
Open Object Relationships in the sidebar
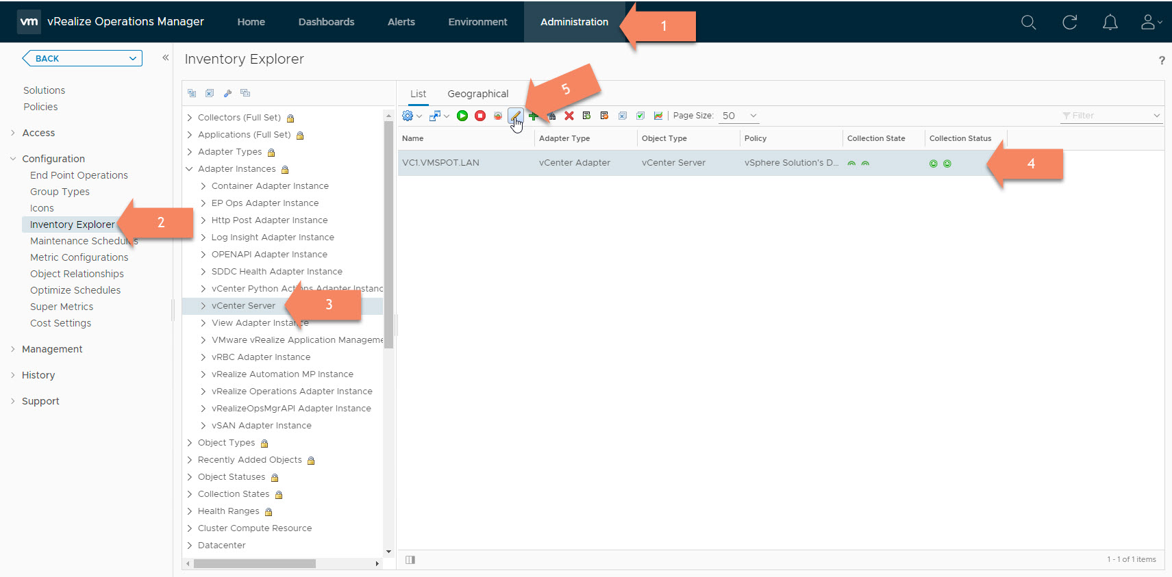tap(77, 274)
